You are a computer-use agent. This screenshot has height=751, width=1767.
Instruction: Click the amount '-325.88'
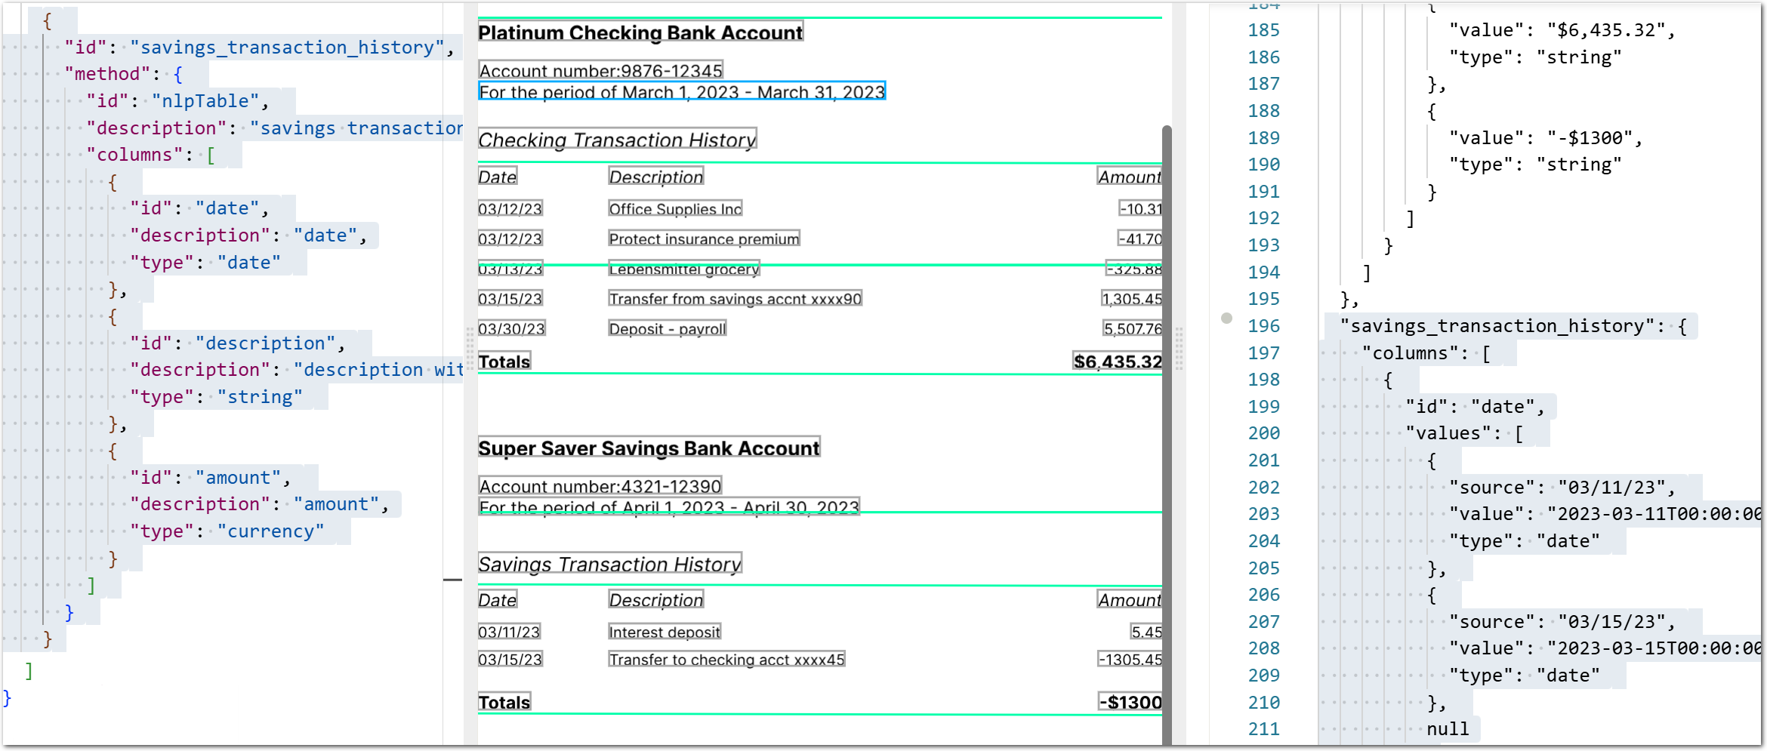[x=1134, y=269]
